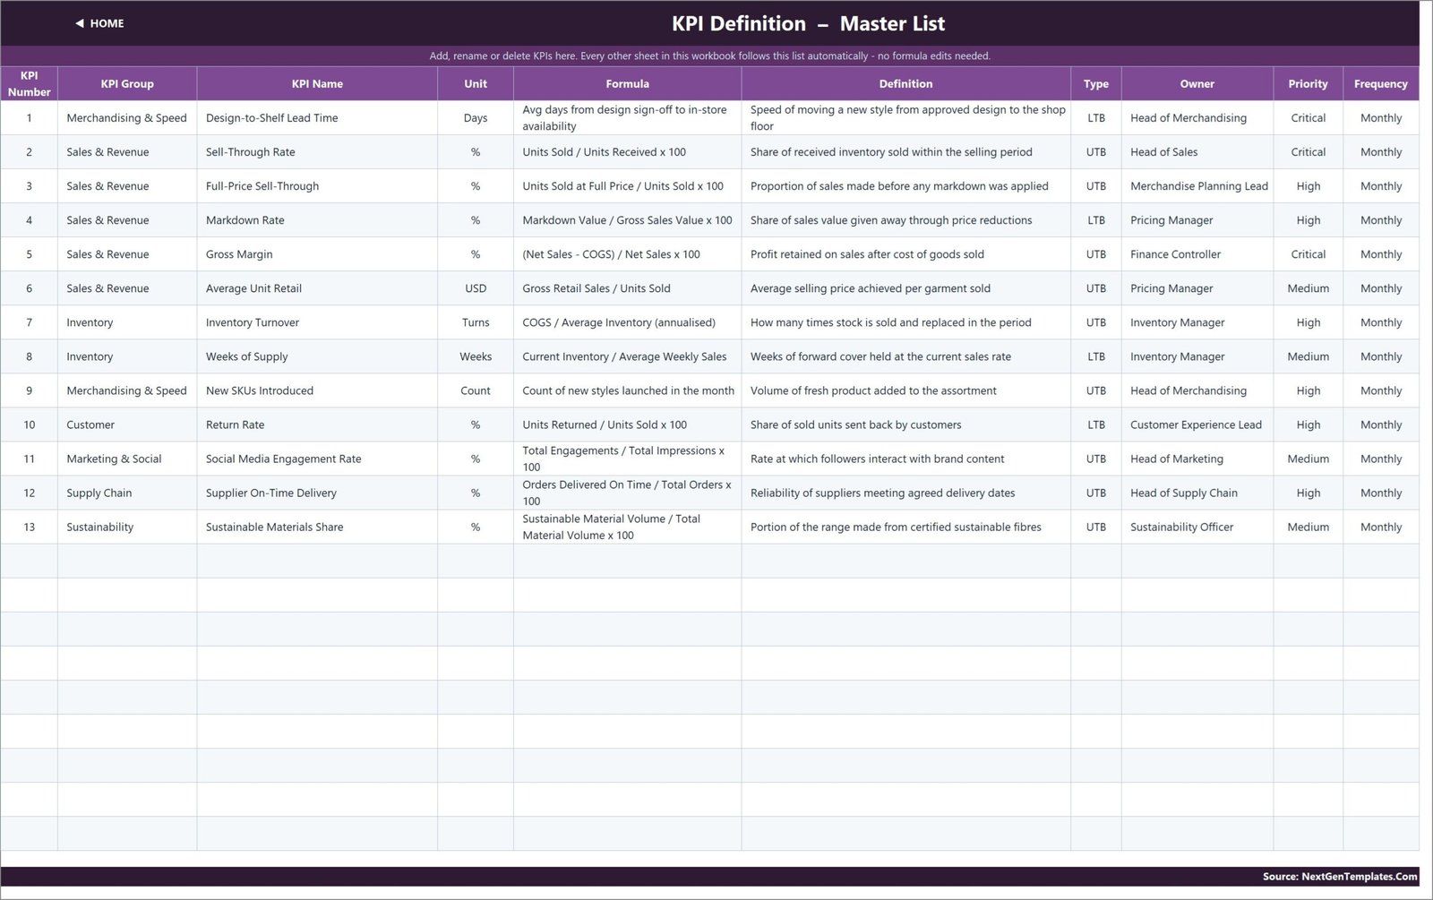Click the Head of Supply Chain owner cell
This screenshot has height=900, width=1433.
coord(1197,493)
